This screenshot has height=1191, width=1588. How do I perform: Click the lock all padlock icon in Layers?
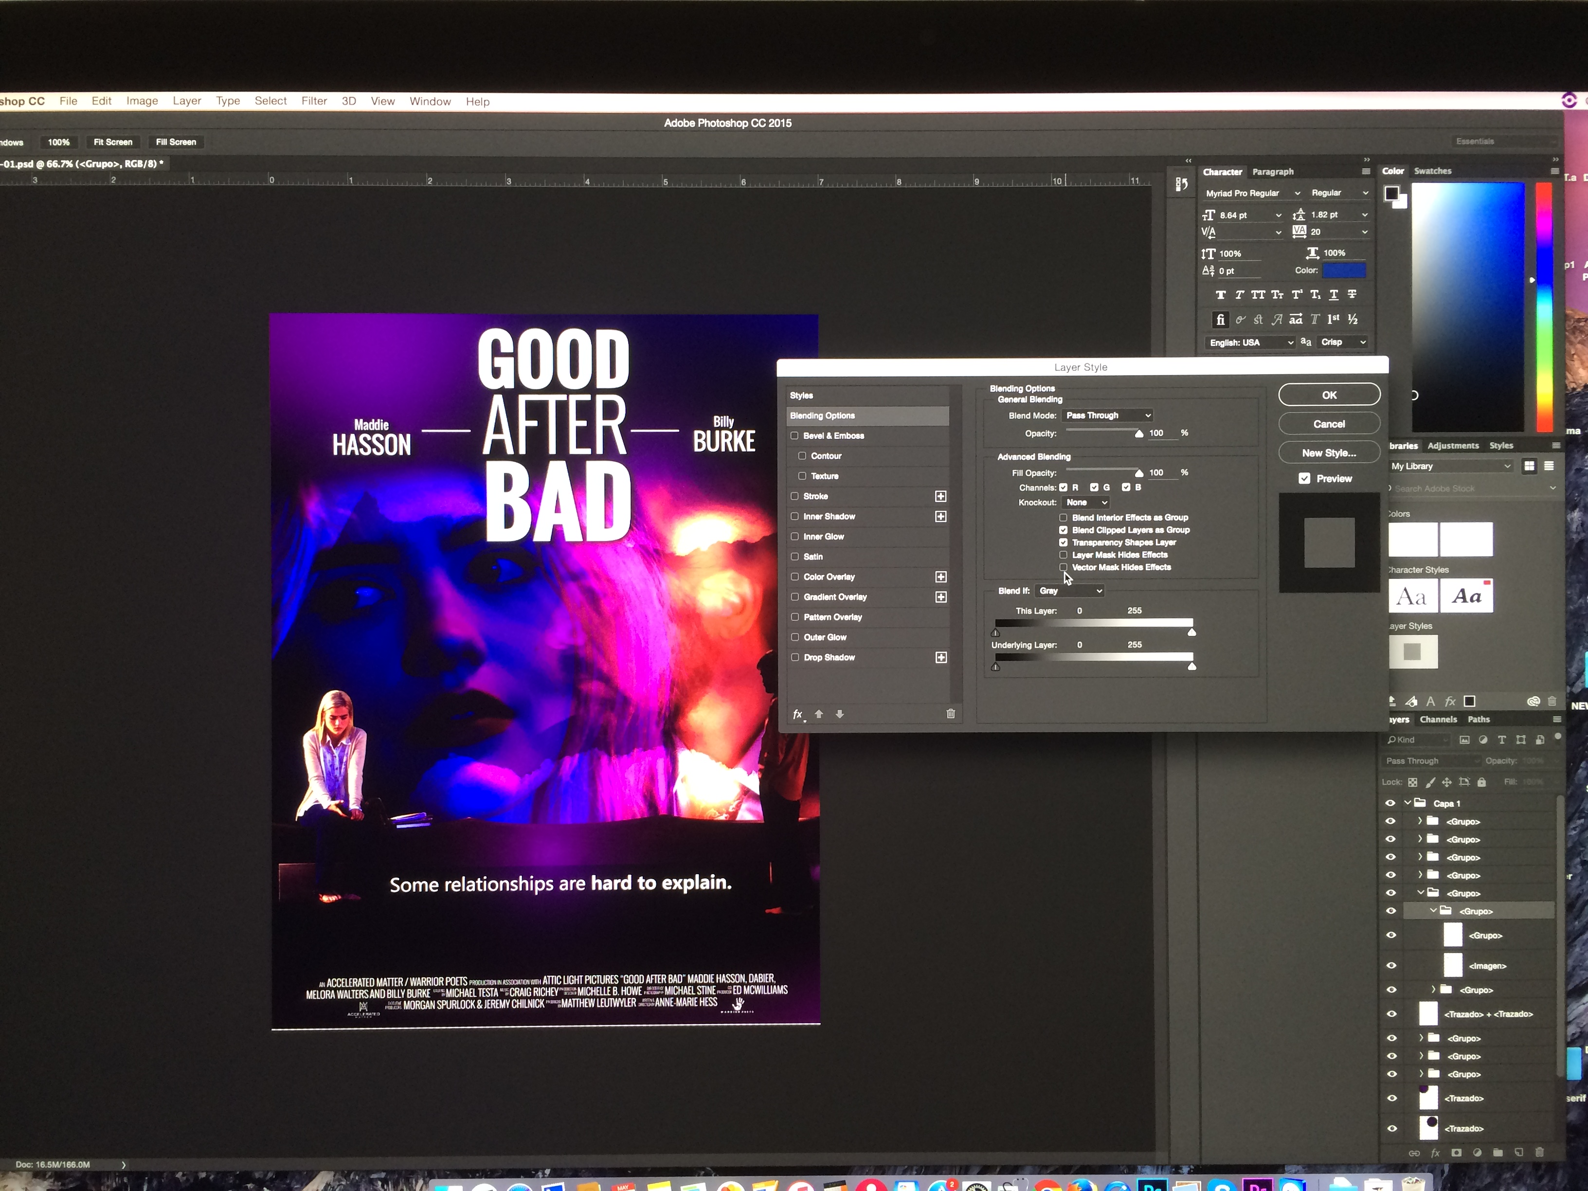pos(1482,782)
